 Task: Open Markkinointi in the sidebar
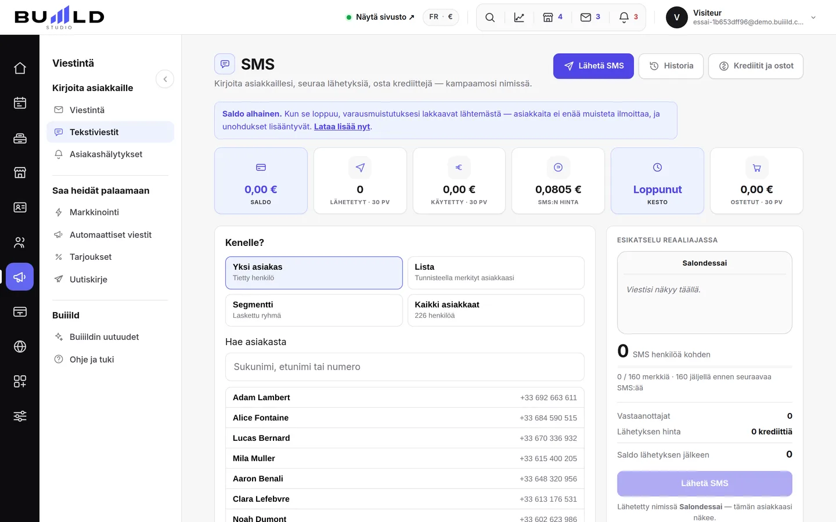pyautogui.click(x=110, y=212)
